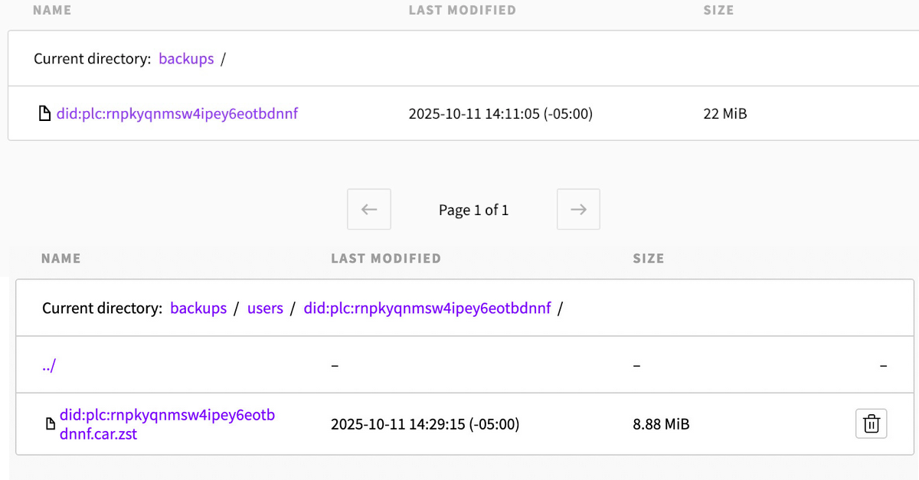919x480 pixels.
Task: Click file icon beside the 22 MiB entry
Action: [x=45, y=114]
